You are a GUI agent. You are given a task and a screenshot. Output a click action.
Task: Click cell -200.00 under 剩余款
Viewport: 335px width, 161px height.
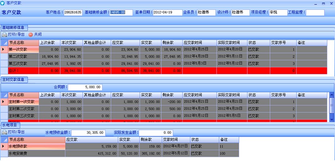tap(172, 102)
